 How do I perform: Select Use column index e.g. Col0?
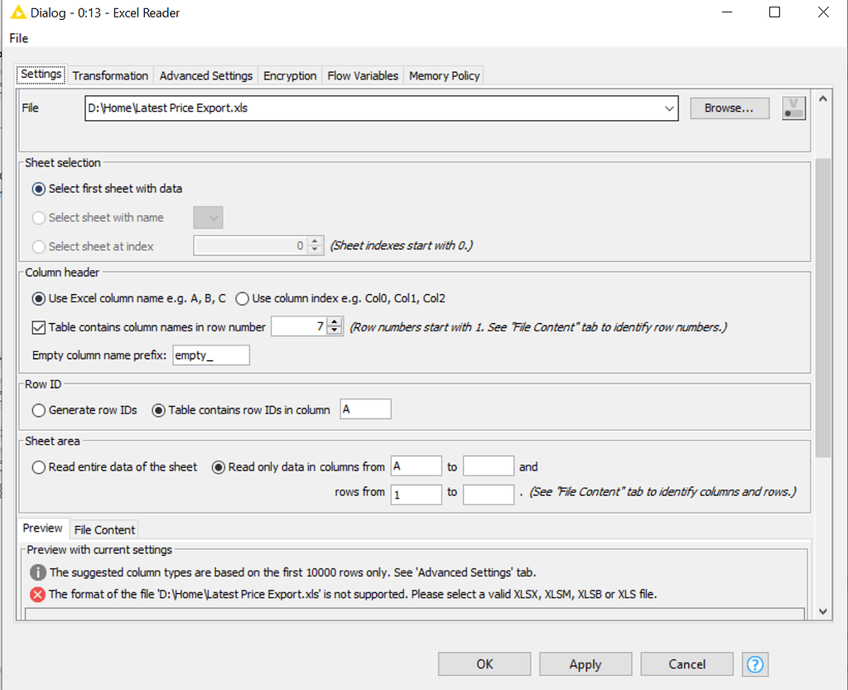[x=241, y=299]
